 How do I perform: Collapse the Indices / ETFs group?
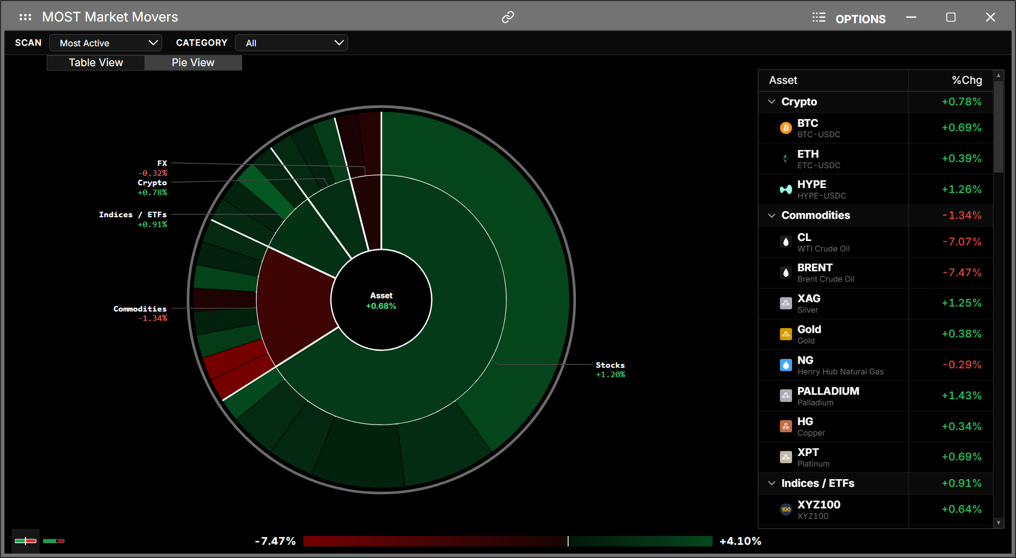pos(772,484)
